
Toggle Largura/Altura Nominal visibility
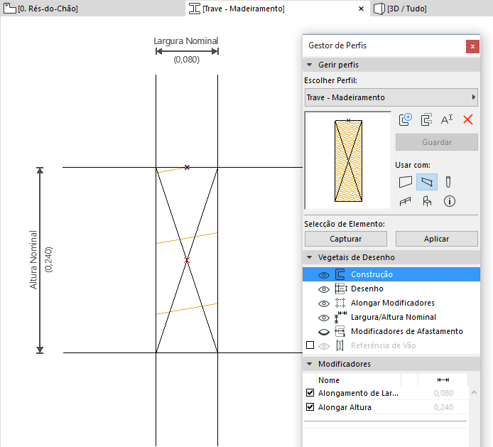point(323,318)
